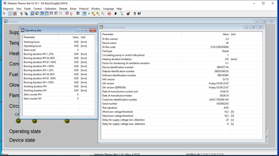The height and width of the screenshot is (156, 279).
Task: Click the toolbar icon left of the Overview icon
Action: (x=26, y=14)
